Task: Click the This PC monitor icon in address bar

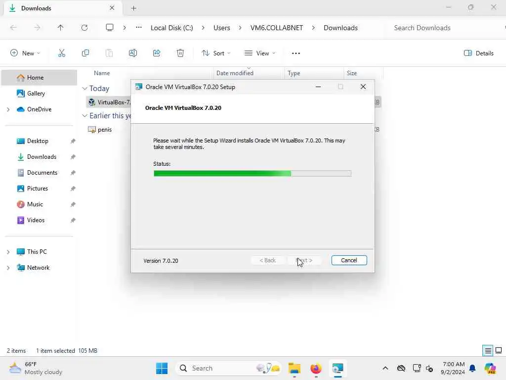Action: point(110,28)
